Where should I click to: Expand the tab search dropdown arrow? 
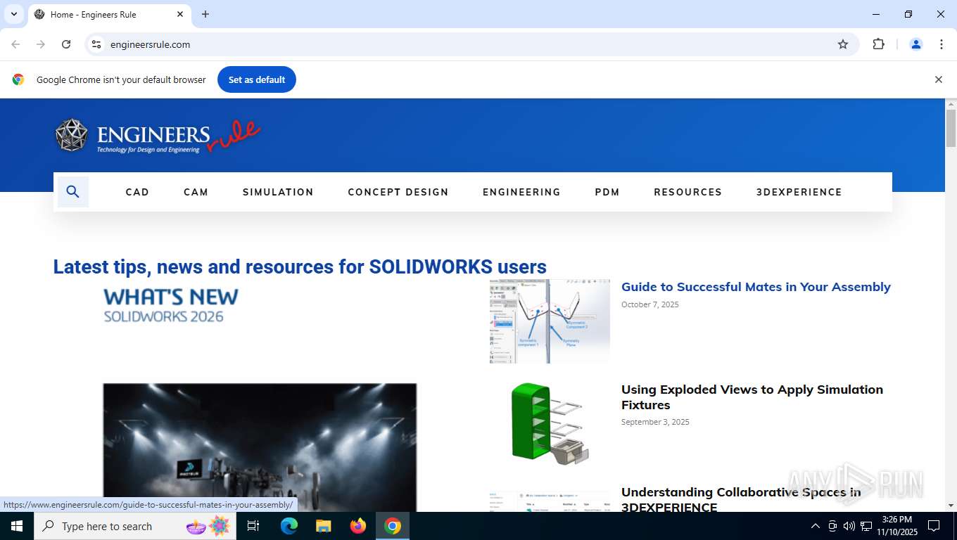coord(14,14)
